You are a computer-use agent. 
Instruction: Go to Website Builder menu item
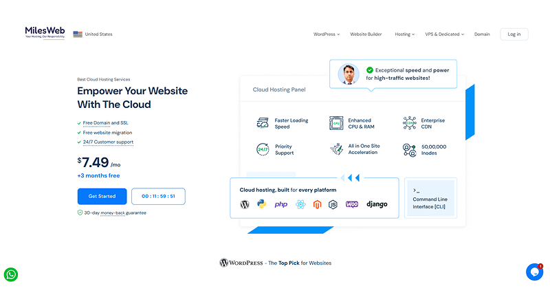click(366, 34)
